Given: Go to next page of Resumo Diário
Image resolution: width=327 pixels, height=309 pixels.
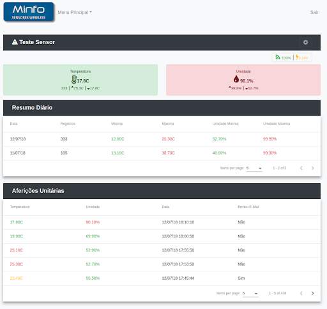Looking at the screenshot, I should click(x=312, y=168).
